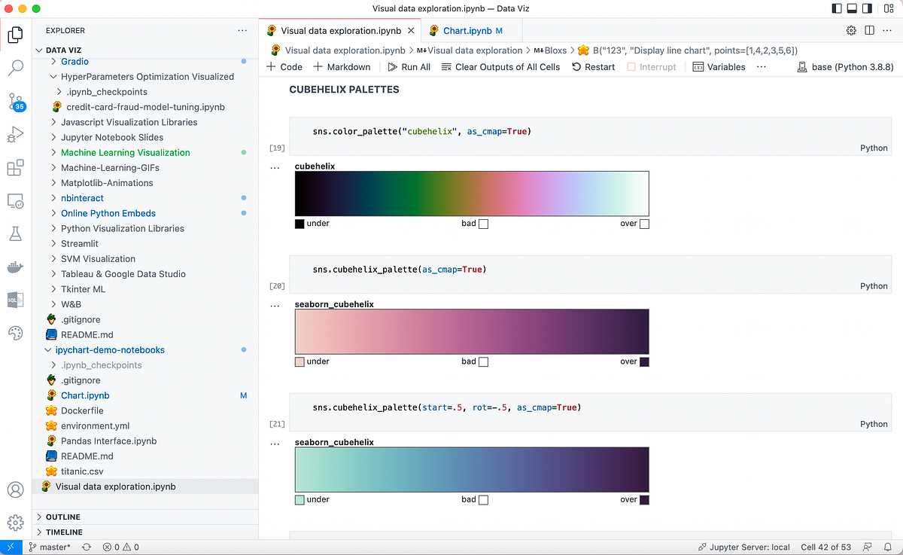This screenshot has width=903, height=555.
Task: Click the notebook settings gear icon
Action: tap(851, 30)
